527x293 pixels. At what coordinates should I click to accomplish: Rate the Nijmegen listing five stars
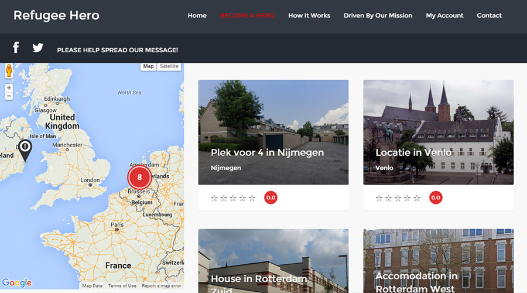click(x=252, y=198)
